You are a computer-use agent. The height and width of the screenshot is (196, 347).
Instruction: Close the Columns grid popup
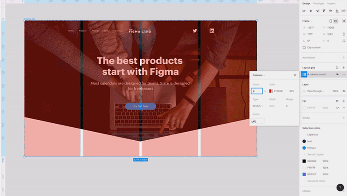[x=295, y=75]
